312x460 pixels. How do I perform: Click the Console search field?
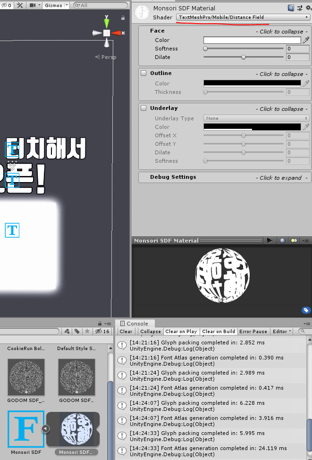point(305,331)
